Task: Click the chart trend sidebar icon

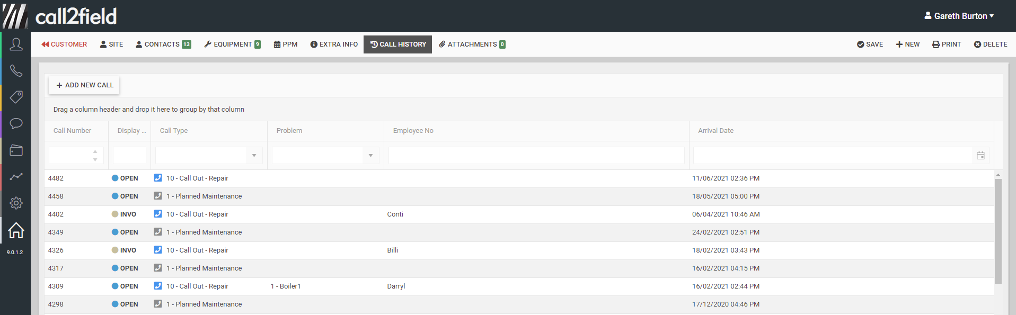Action: [x=16, y=176]
